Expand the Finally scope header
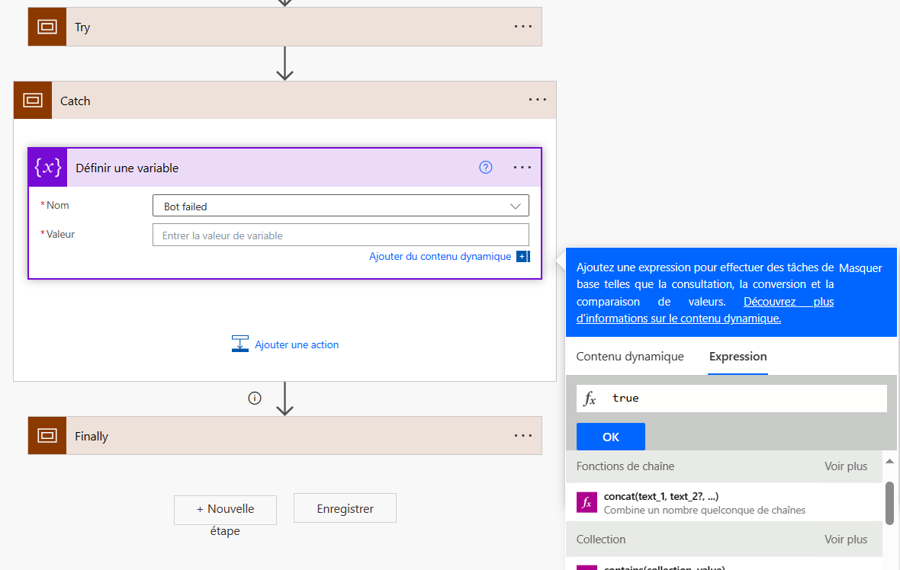900x570 pixels. [284, 436]
